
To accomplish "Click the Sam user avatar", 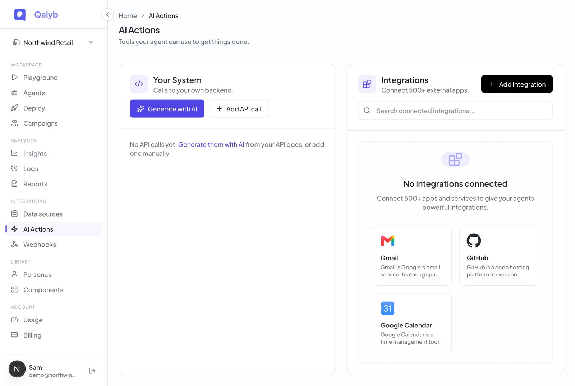I will pyautogui.click(x=17, y=369).
